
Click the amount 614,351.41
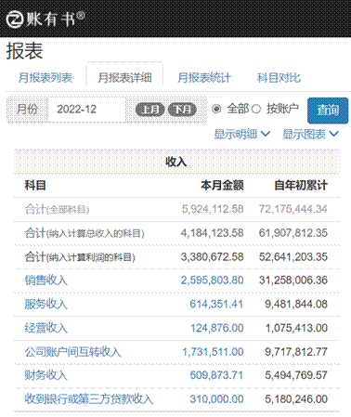point(216,304)
